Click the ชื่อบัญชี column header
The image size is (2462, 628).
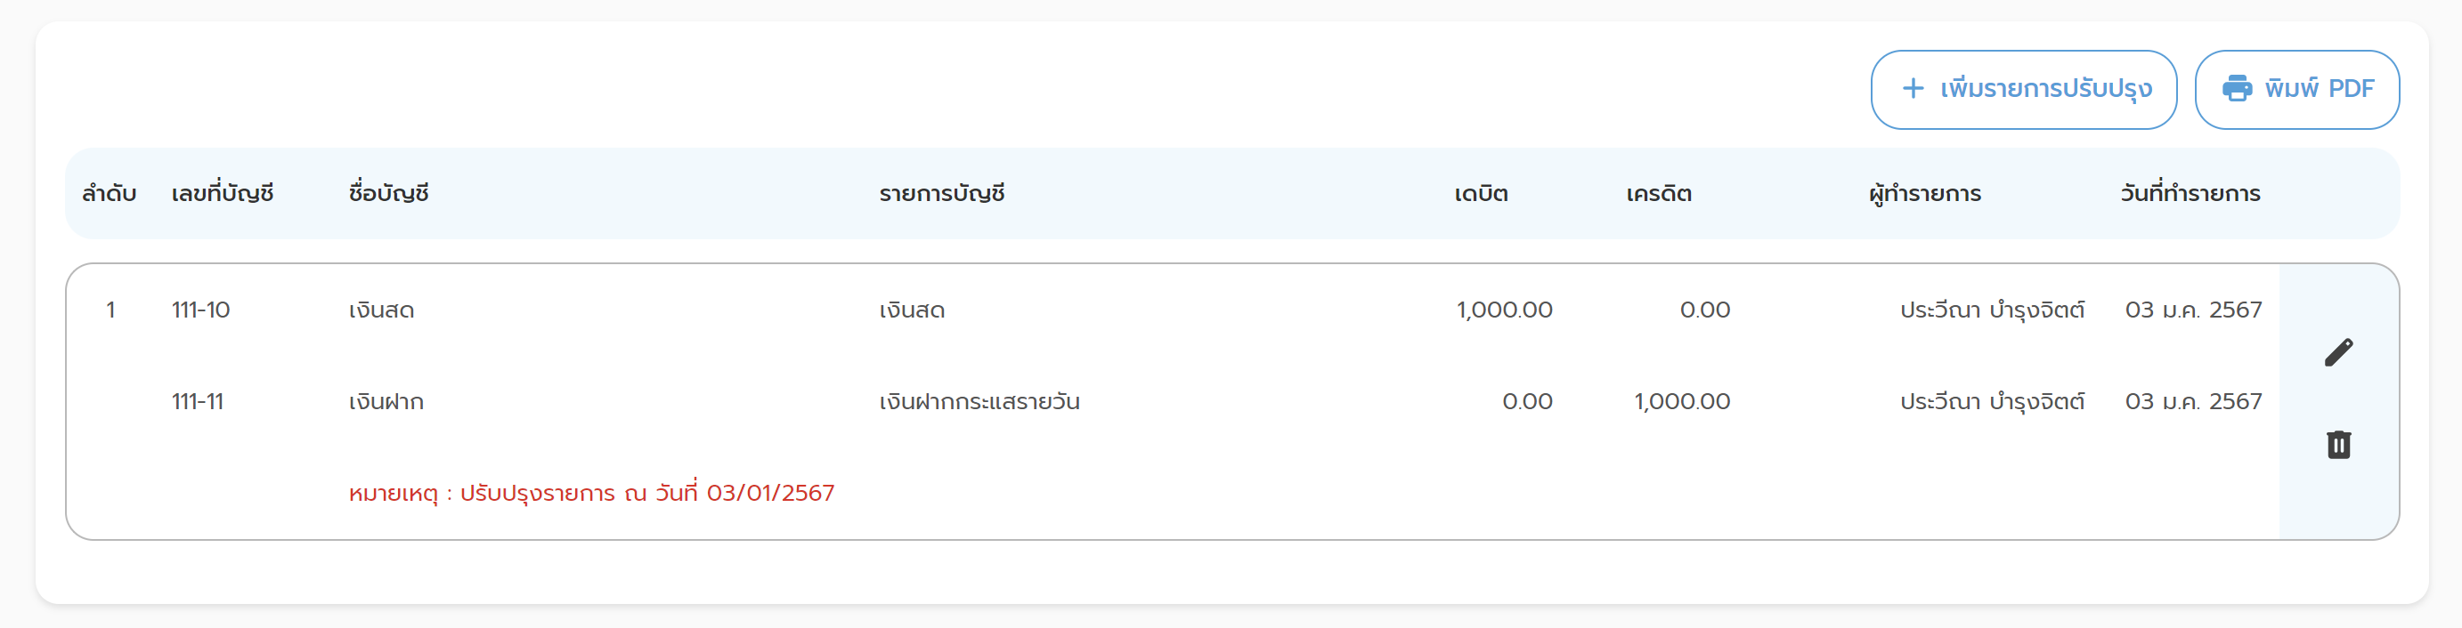[x=388, y=194]
